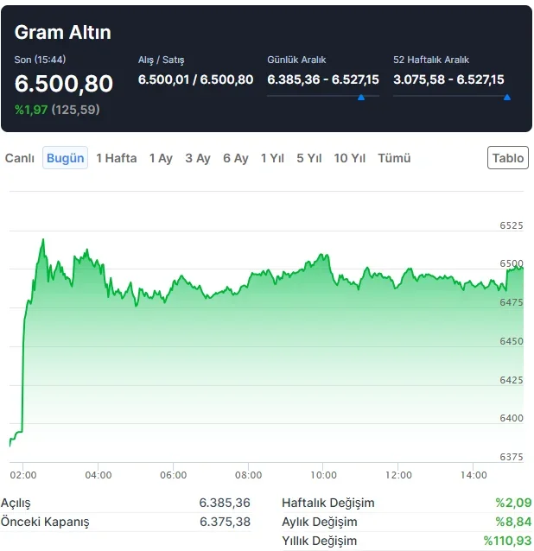Switch to the 10 Yıl view
The height and width of the screenshot is (551, 534).
[350, 158]
